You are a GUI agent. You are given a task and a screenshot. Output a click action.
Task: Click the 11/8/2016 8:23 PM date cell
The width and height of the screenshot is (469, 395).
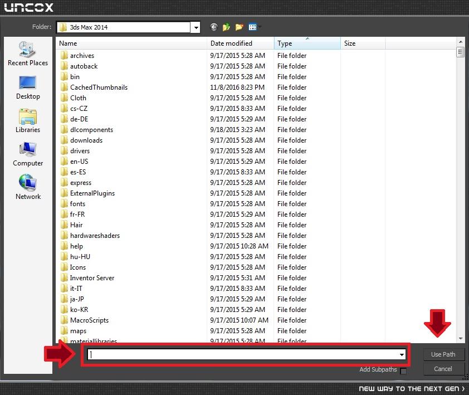[237, 87]
